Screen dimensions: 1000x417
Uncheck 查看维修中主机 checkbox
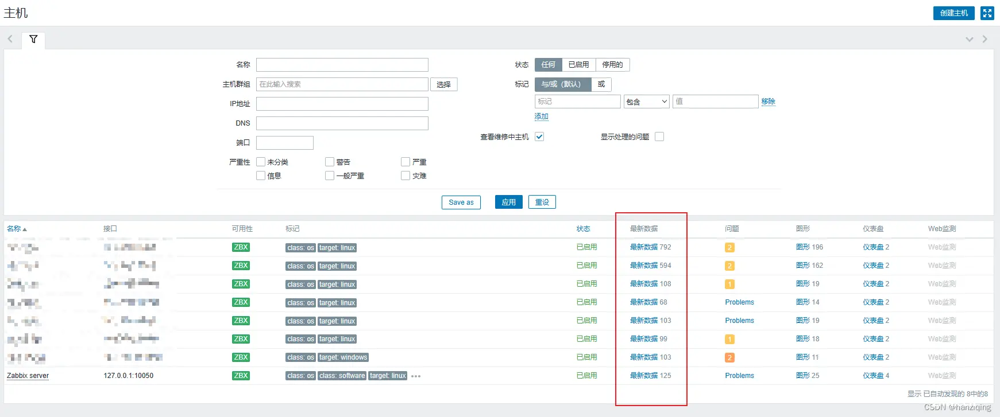539,137
